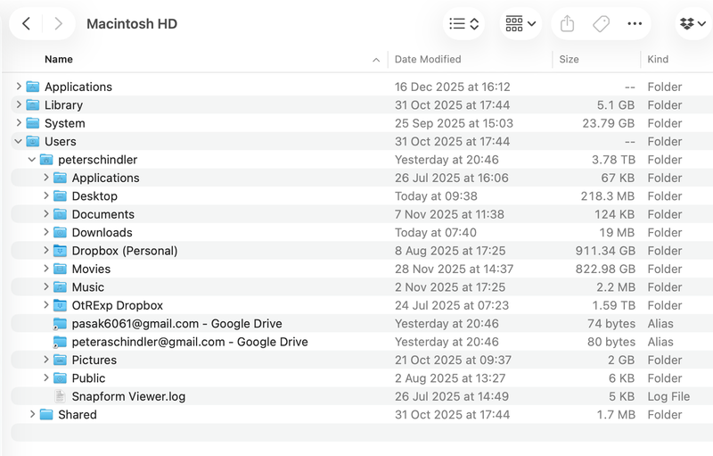The height and width of the screenshot is (456, 713).
Task: Open the group-by grid dropdown
Action: point(520,24)
